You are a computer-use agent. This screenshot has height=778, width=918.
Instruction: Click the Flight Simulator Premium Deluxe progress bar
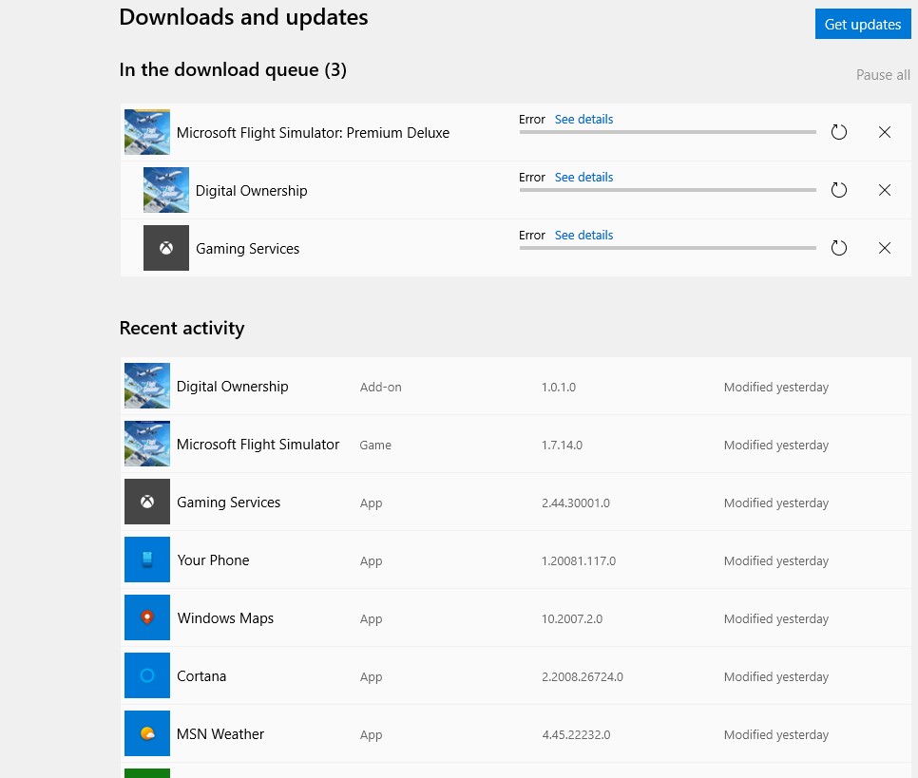667,132
